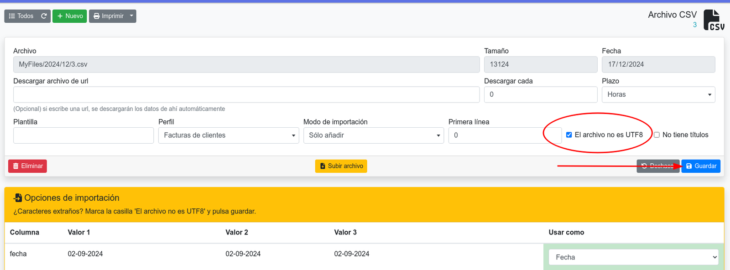Click the red Eliminar button
Viewport: 730px width, 270px height.
pyautogui.click(x=27, y=166)
